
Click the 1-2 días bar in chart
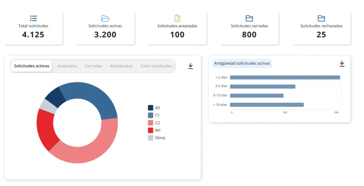coord(285,77)
